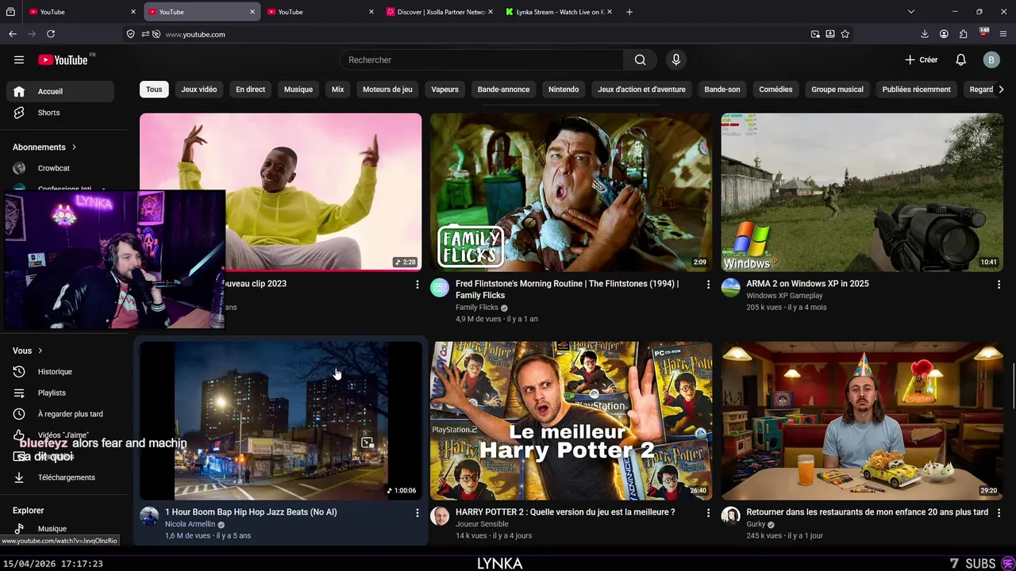Open the YouTube hamburger guide menu
Image resolution: width=1016 pixels, height=571 pixels.
(19, 59)
